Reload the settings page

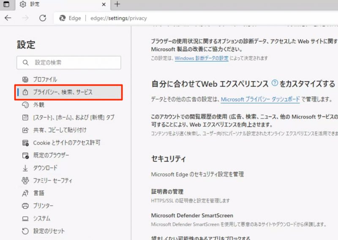point(43,18)
